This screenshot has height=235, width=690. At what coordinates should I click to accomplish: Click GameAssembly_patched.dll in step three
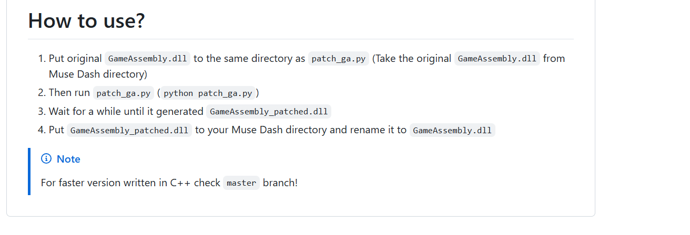269,112
